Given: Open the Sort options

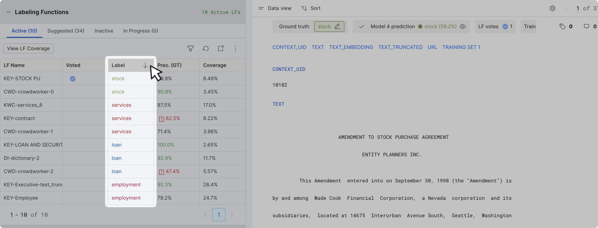Looking at the screenshot, I should click(x=311, y=8).
